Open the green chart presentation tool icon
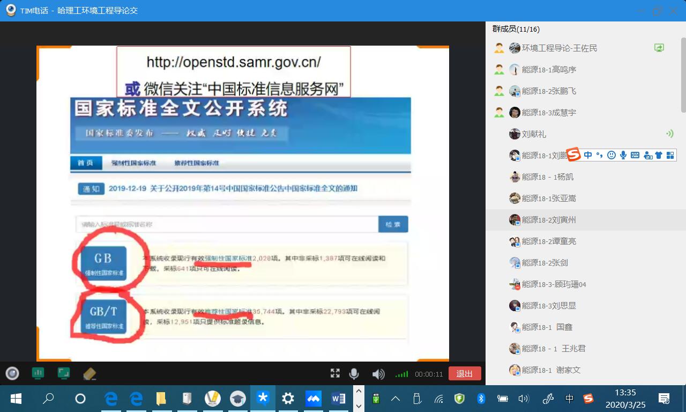The width and height of the screenshot is (686, 412). (x=38, y=373)
